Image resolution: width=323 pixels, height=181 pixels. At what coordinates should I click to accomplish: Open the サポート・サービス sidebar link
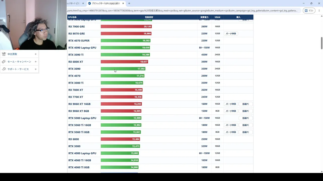point(18,69)
